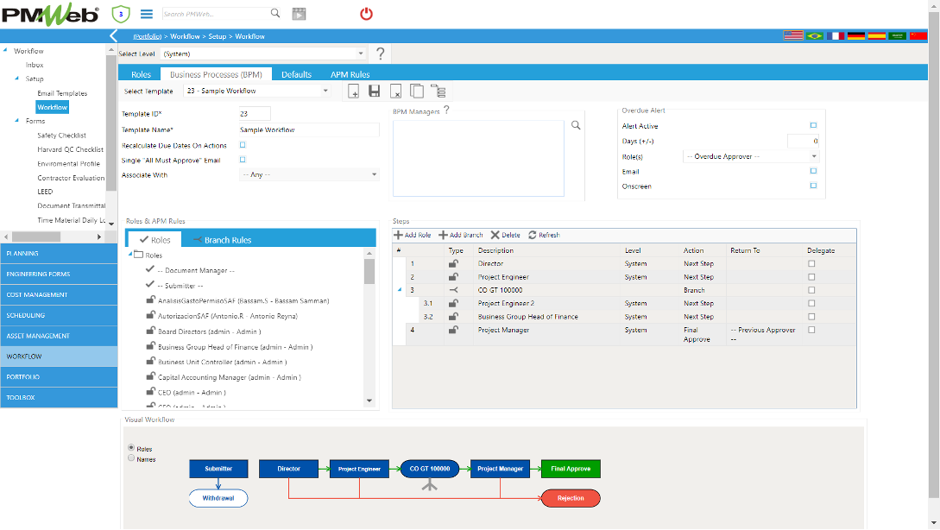Choose the Saudi Arabia flag icon
The image size is (940, 530).
point(897,36)
